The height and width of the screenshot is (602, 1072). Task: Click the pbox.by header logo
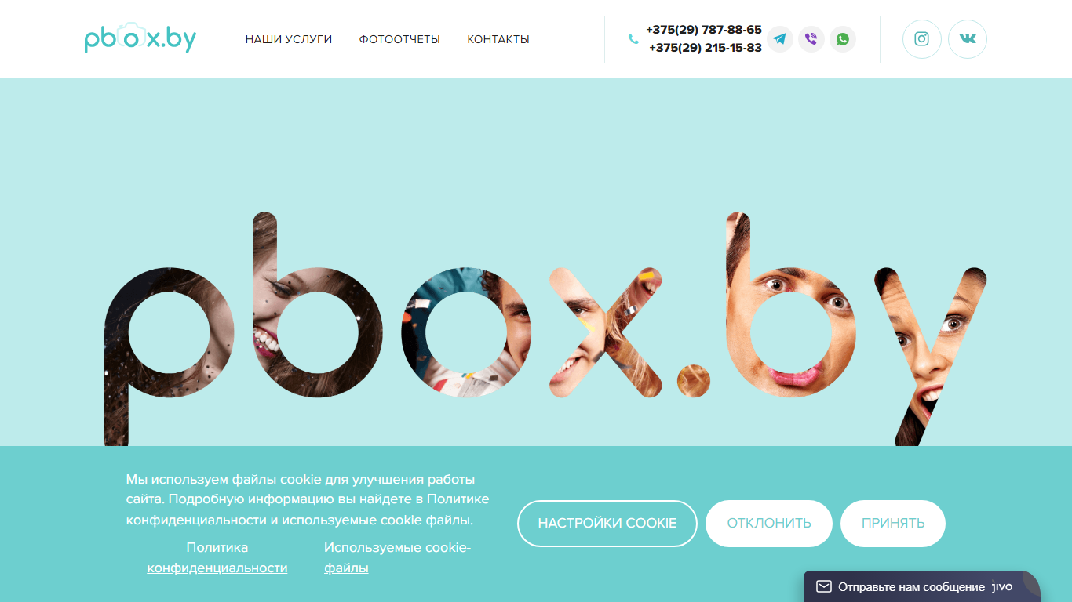[140, 39]
